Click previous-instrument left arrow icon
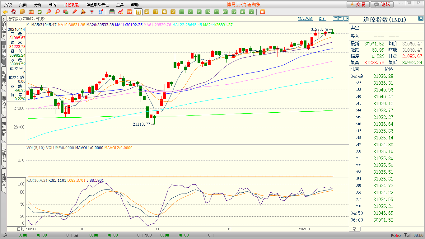425x239 pixels. point(335,18)
